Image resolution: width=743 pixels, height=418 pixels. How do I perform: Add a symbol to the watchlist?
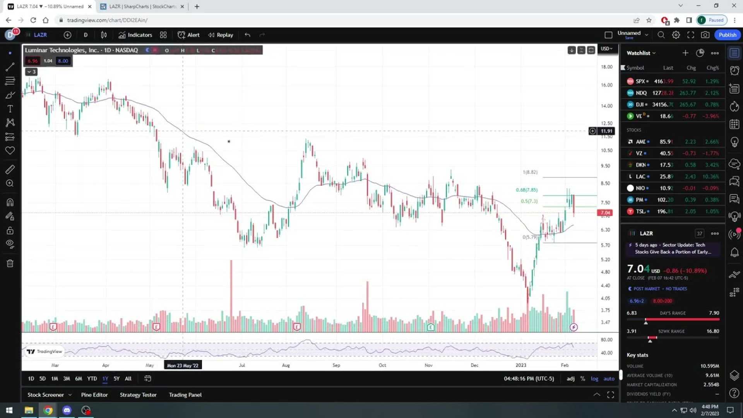click(x=685, y=53)
